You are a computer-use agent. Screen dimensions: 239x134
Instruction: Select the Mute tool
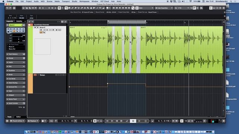pos(85,8)
